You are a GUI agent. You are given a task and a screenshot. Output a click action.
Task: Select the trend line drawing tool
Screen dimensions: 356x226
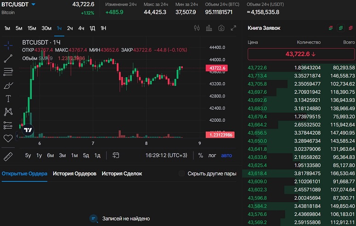[8, 58]
